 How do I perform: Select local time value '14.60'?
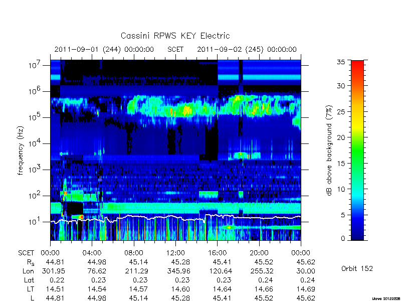click(180, 289)
